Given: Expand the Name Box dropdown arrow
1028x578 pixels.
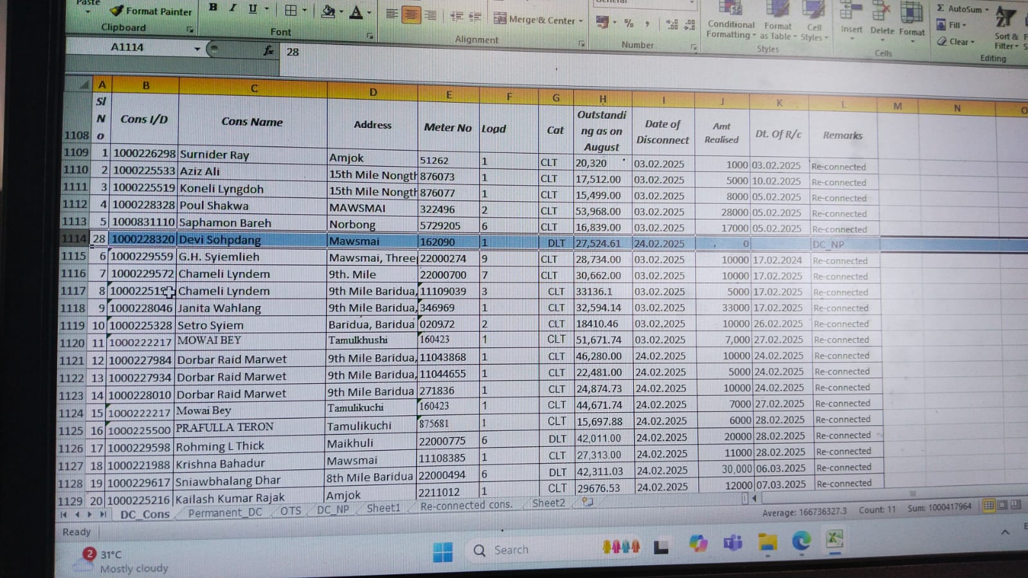Looking at the screenshot, I should 197,49.
